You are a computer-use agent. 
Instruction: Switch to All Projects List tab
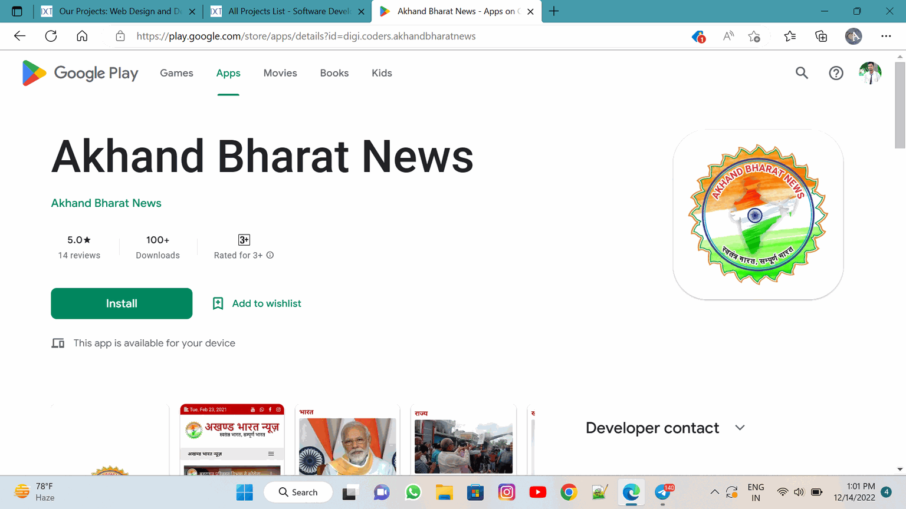point(288,11)
